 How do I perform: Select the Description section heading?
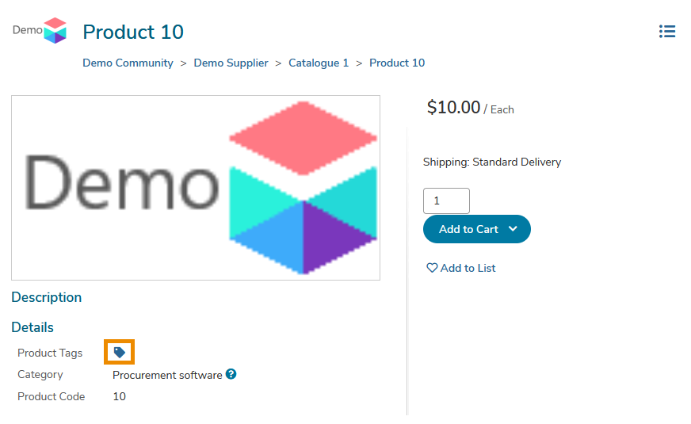pos(46,297)
